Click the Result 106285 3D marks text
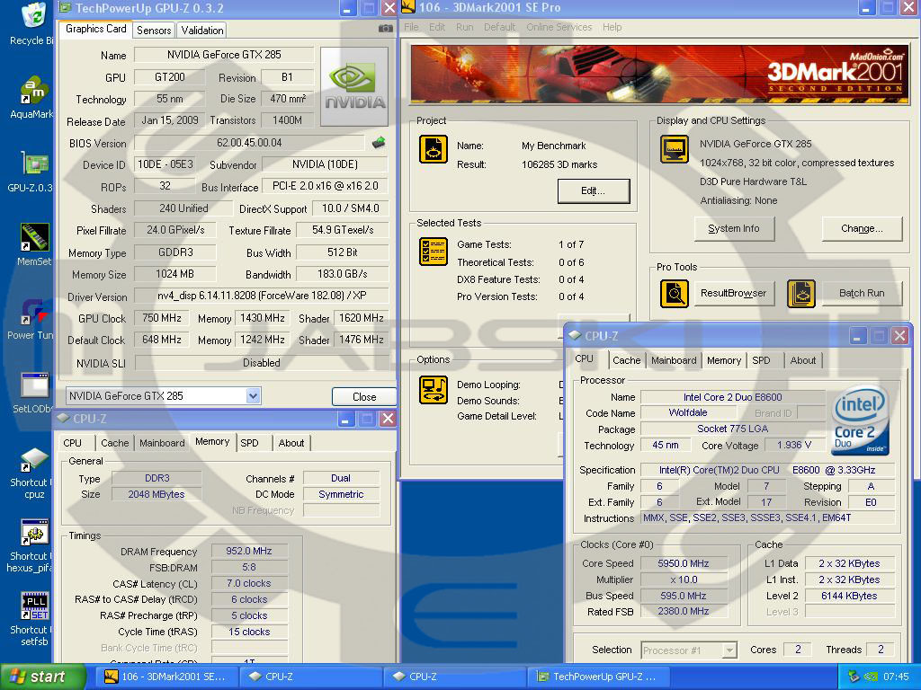This screenshot has height=690, width=921. click(559, 165)
